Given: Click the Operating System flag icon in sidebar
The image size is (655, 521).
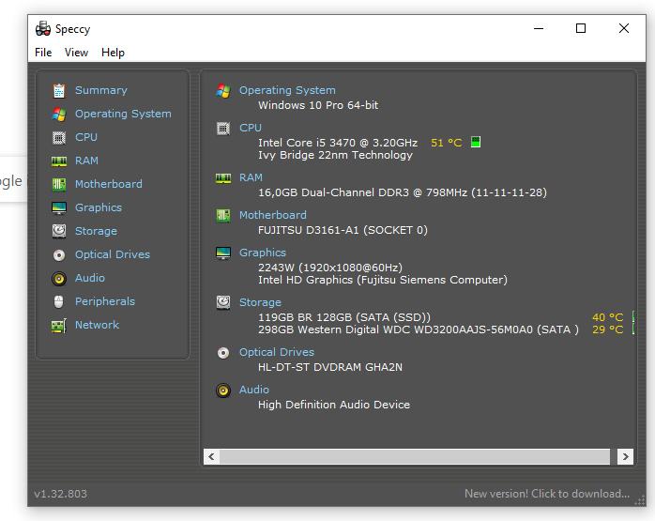Looking at the screenshot, I should click(59, 115).
